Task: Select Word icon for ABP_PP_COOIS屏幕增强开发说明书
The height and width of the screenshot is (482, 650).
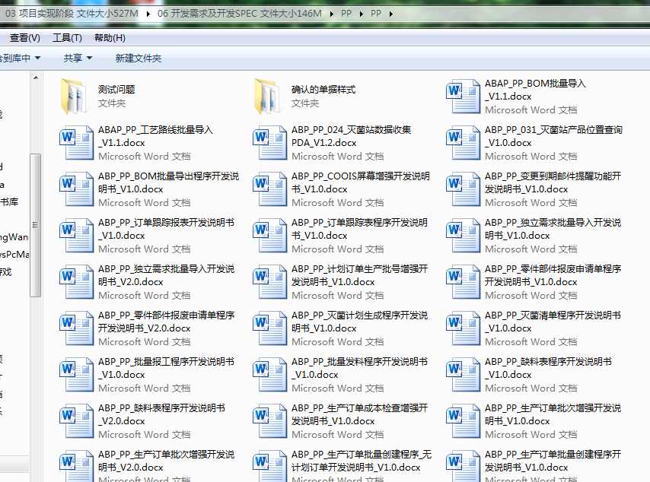Action: 270,189
